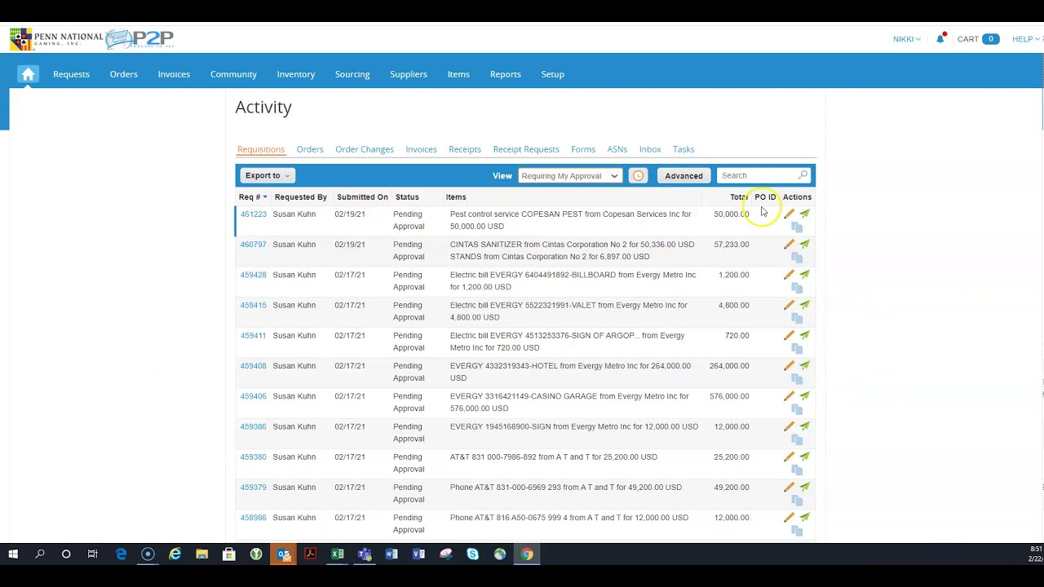Switch to the Inbox tab
The image size is (1044, 587).
[x=650, y=149]
